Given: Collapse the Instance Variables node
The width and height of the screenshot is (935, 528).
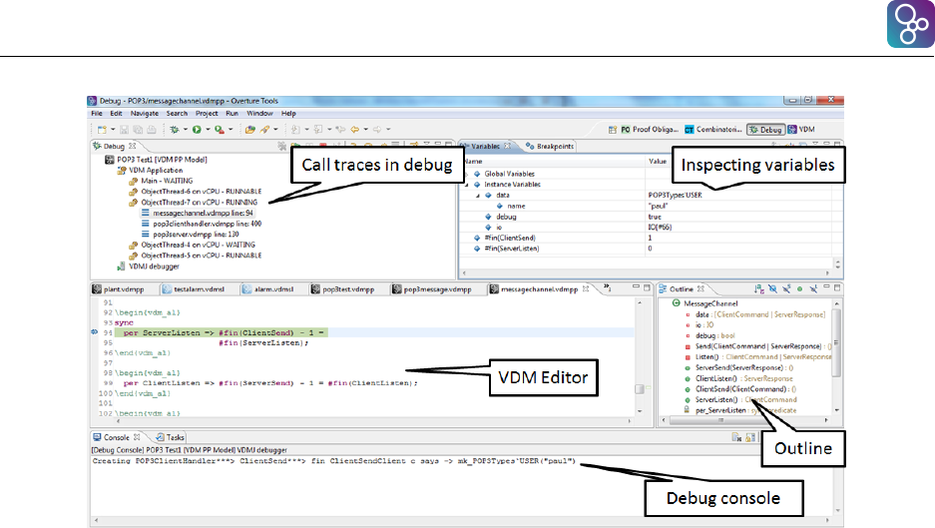Looking at the screenshot, I should pyautogui.click(x=467, y=185).
